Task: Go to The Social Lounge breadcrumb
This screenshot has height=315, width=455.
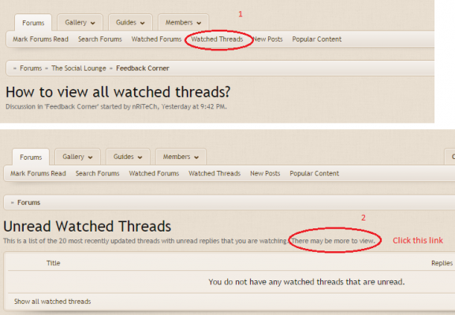Action: pos(79,69)
